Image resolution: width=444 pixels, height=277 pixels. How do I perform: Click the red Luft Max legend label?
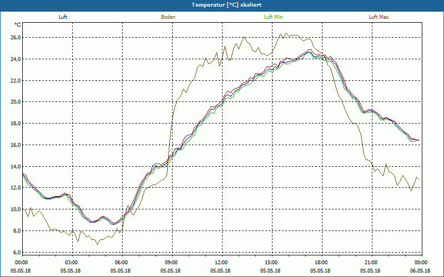379,17
